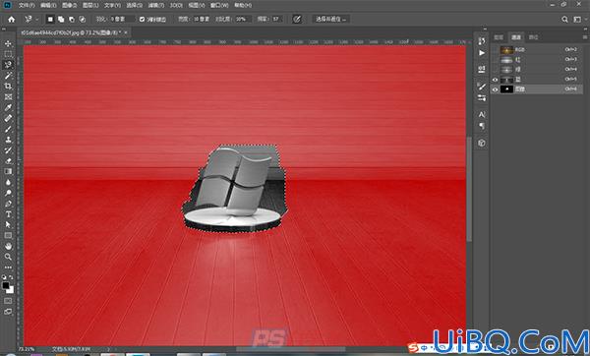Select the Eraser tool
The height and width of the screenshot is (356, 590).
8,160
